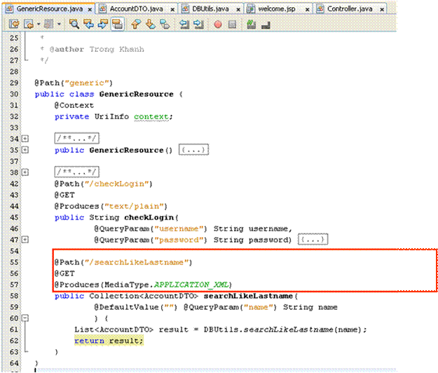This screenshot has height=373, width=438.
Task: Click the {...} box after GenericResource()
Action: (193, 150)
